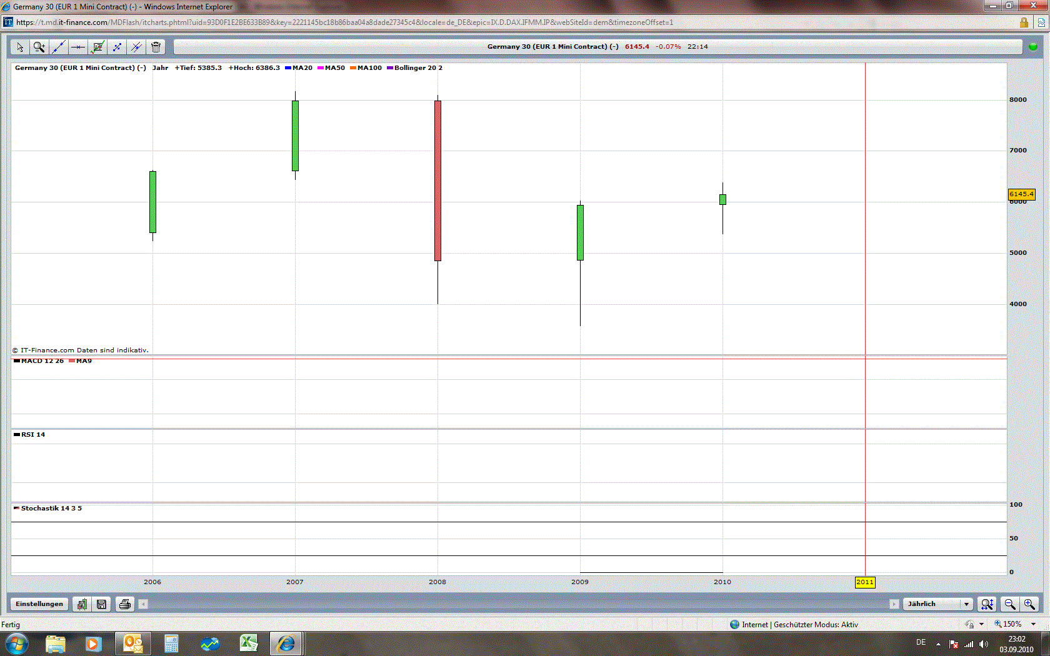
Task: Click the RSI 14 indicator label
Action: tap(29, 435)
